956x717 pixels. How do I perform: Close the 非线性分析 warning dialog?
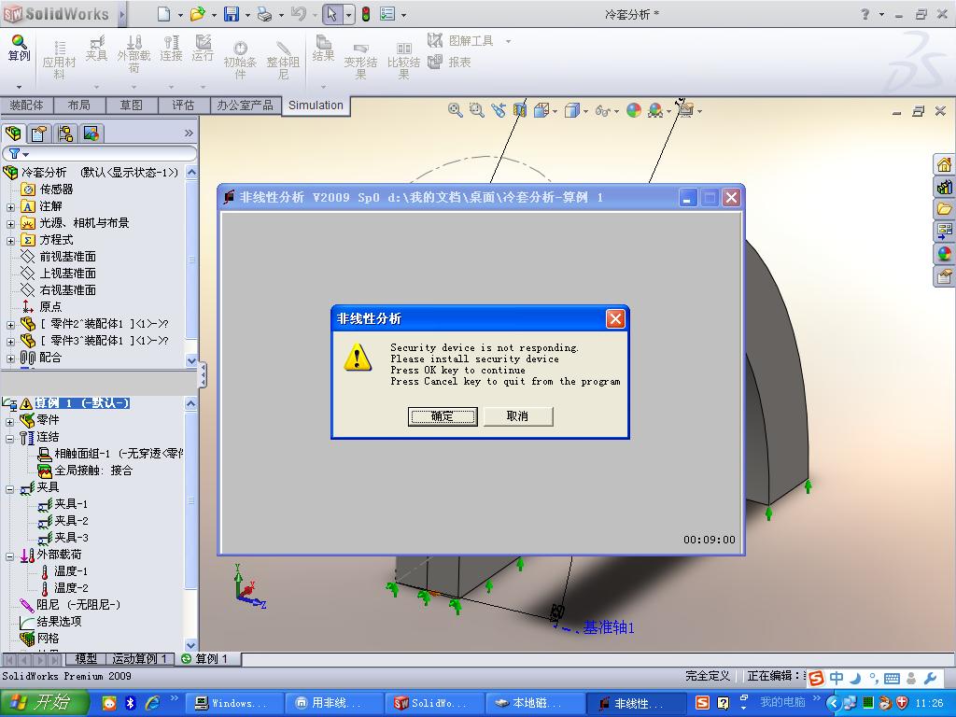click(x=615, y=319)
